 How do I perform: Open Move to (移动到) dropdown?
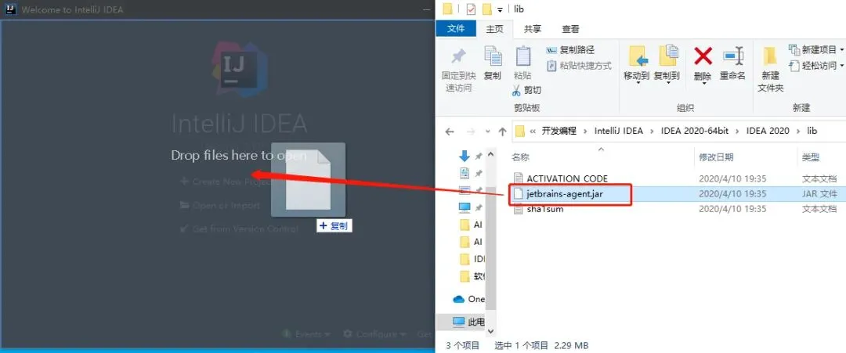point(638,82)
